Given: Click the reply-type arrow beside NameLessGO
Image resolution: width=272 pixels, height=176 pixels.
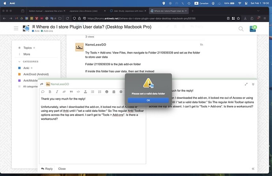Looking at the screenshot, I should (x=42, y=84).
